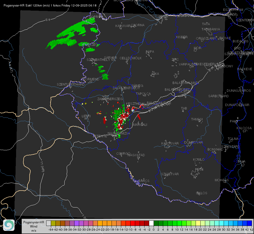The height and width of the screenshot is (234, 254).
Task: Click the -64 value on the legend scale
Action: pos(51,230)
